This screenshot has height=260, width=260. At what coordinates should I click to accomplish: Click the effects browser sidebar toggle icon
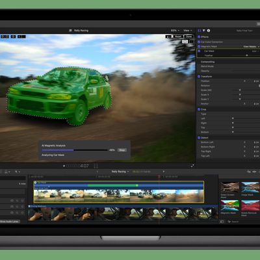tap(222, 222)
